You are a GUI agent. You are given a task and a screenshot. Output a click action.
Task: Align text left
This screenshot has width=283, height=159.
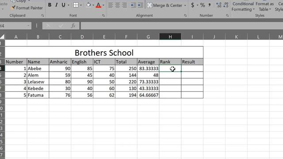tap(111, 5)
